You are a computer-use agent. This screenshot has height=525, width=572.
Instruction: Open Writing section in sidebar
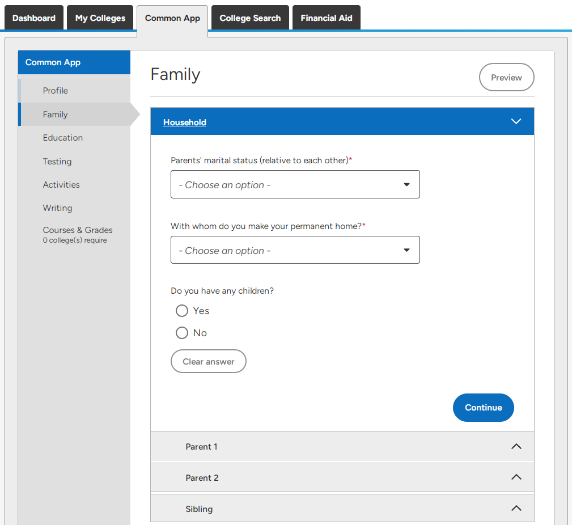click(74, 208)
